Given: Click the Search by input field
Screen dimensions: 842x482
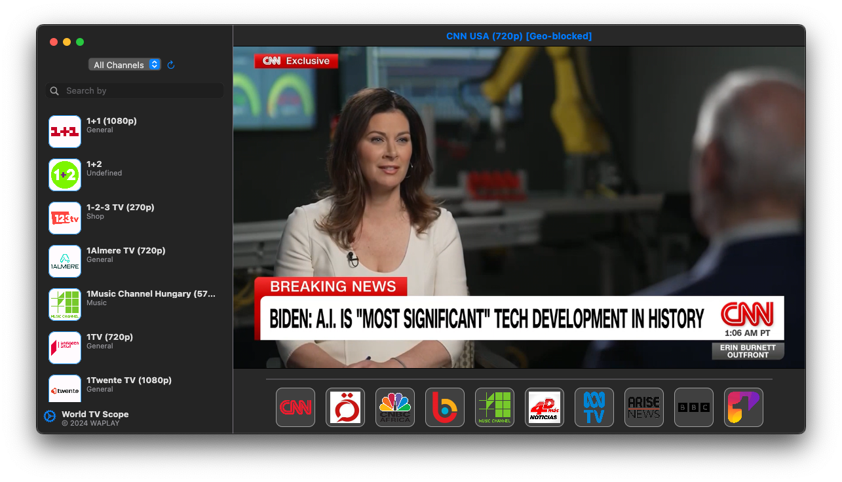Looking at the screenshot, I should pos(135,90).
